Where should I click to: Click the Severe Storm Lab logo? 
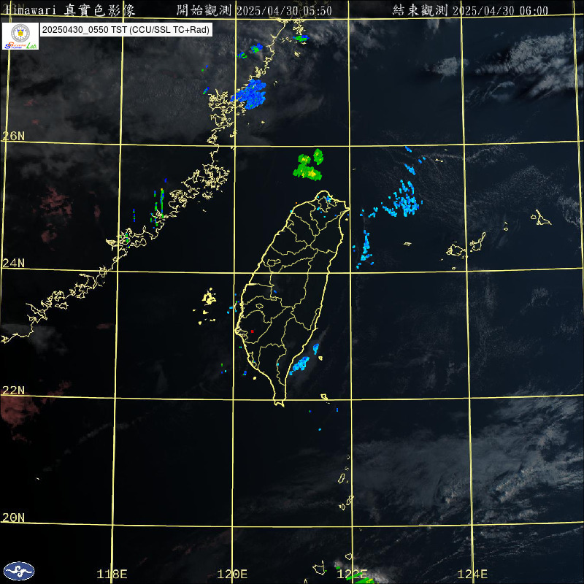(x=20, y=36)
